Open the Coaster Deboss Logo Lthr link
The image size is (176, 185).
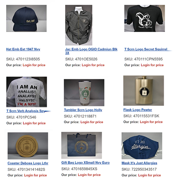click(28, 163)
